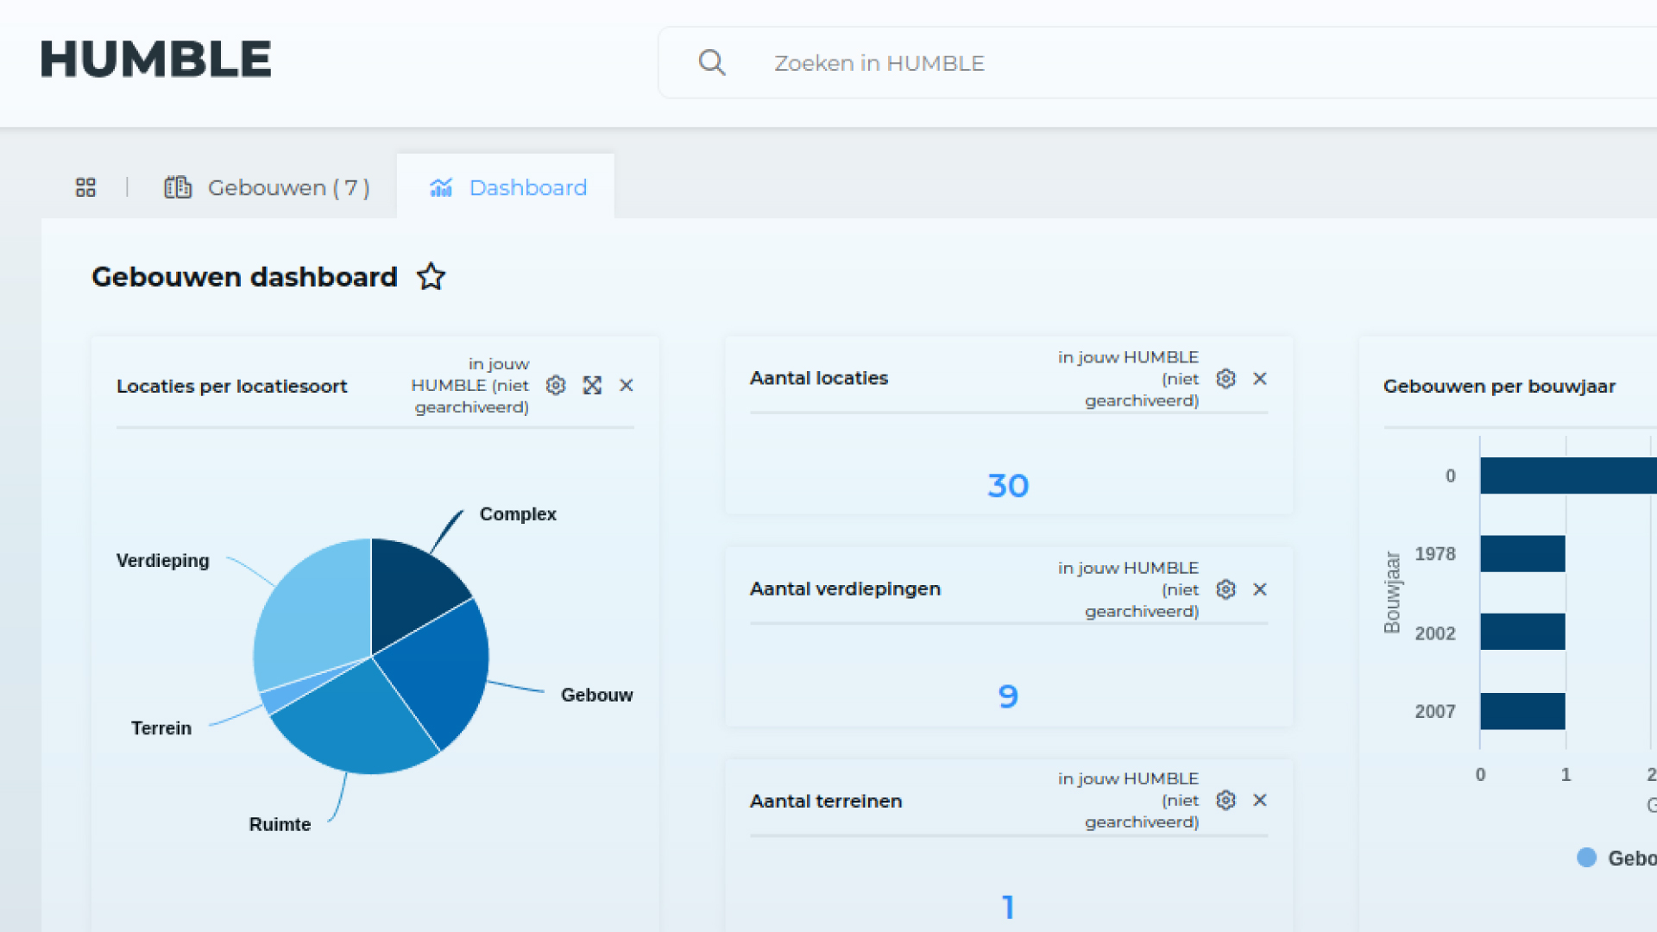The image size is (1657, 932).
Task: Remove the Locaties per locatiesoort widget
Action: coord(627,385)
